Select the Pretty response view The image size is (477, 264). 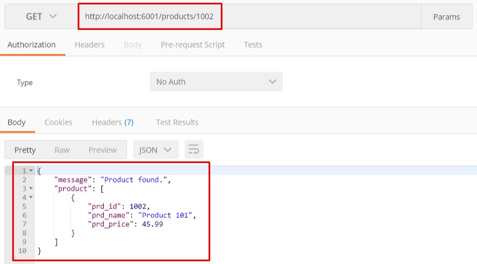point(25,150)
